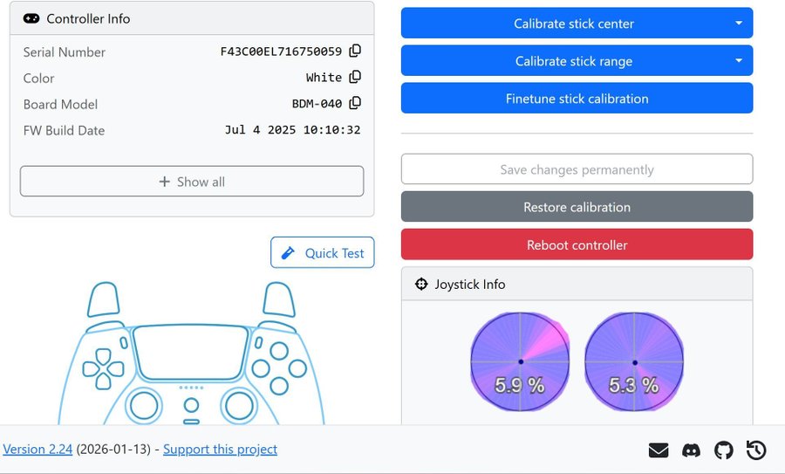Viewport: 785px width, 474px height.
Task: Open the email contact icon
Action: click(x=659, y=450)
